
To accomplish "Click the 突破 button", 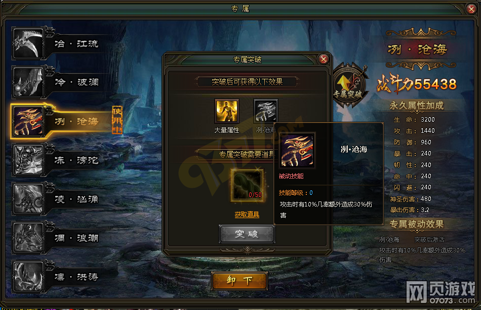I will coord(247,234).
